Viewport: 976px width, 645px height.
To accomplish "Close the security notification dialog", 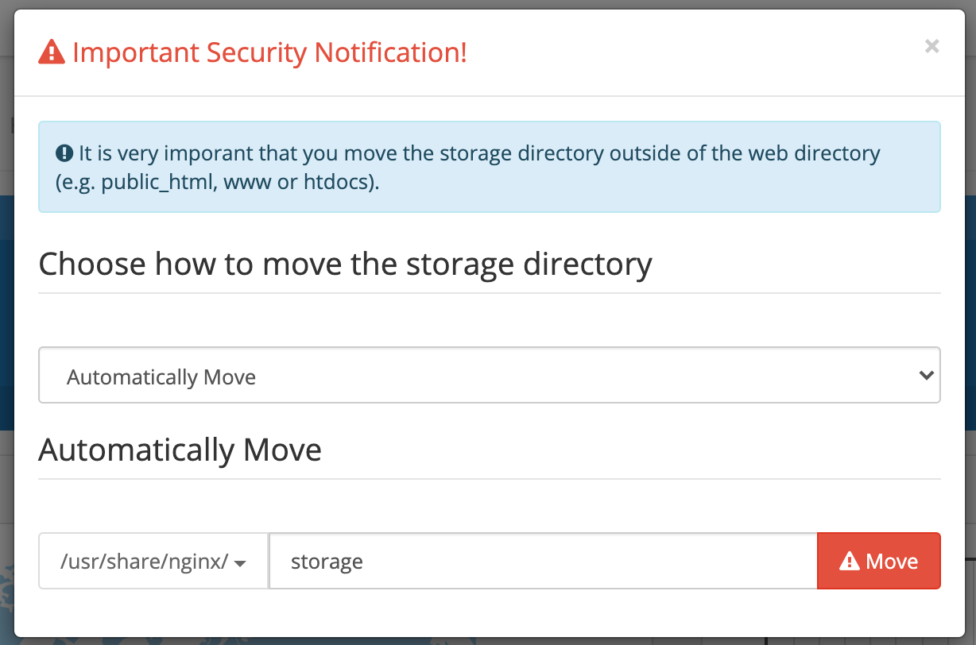I will 931,47.
